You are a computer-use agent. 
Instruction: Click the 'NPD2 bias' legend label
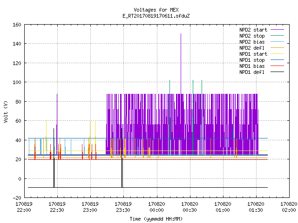coord(252,42)
